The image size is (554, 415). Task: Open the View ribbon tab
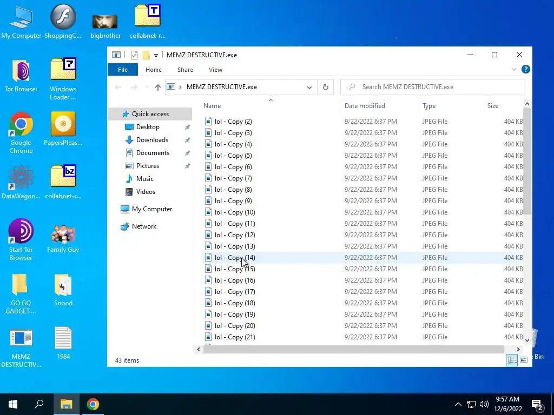[x=215, y=70]
